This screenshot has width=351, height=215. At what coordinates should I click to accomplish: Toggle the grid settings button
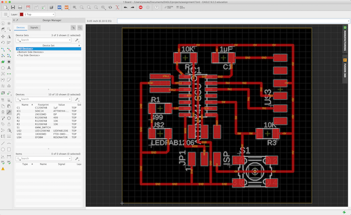[6, 15]
